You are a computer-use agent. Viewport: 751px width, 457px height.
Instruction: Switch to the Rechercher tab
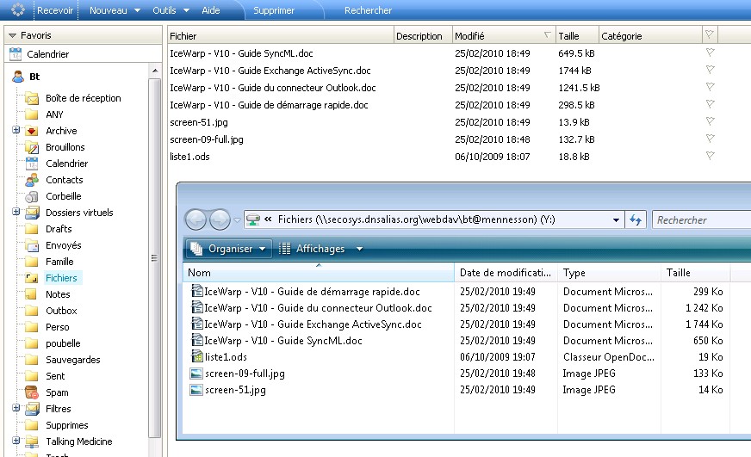point(368,10)
